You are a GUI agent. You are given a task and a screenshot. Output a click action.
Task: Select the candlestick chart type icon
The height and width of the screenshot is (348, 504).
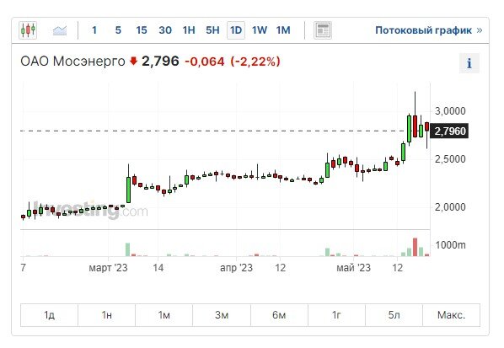pyautogui.click(x=28, y=30)
